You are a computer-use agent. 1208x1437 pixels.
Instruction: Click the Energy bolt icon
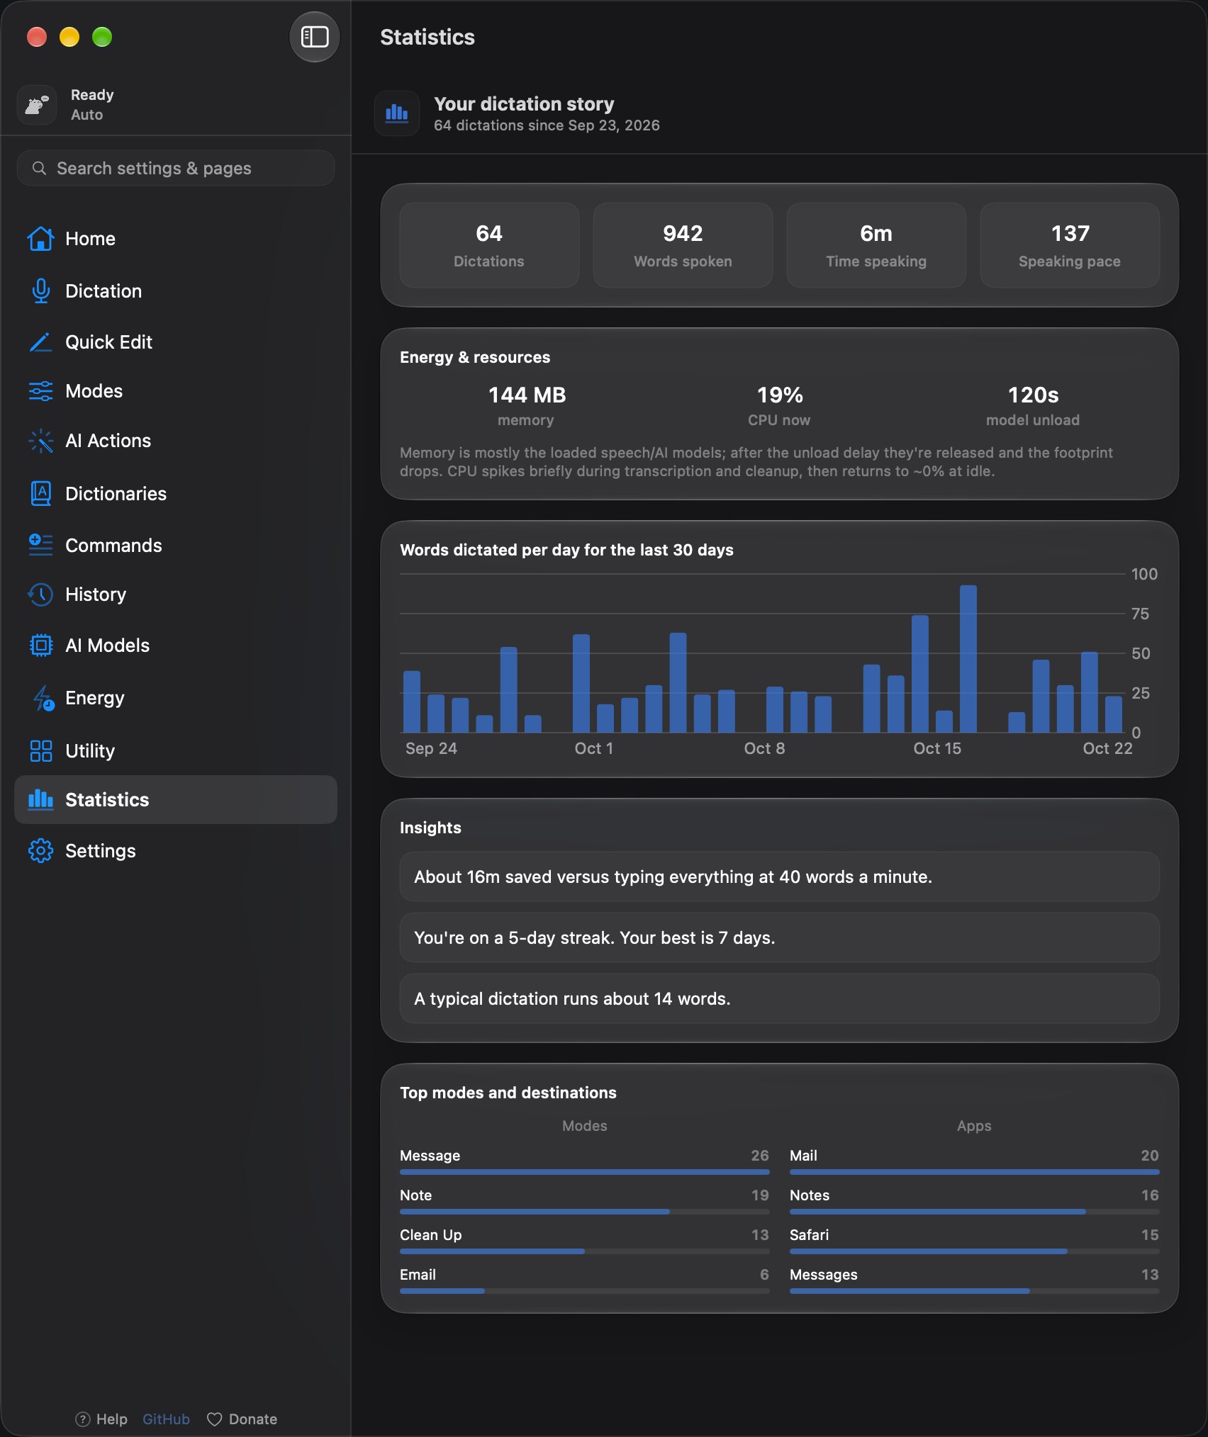pyautogui.click(x=43, y=698)
